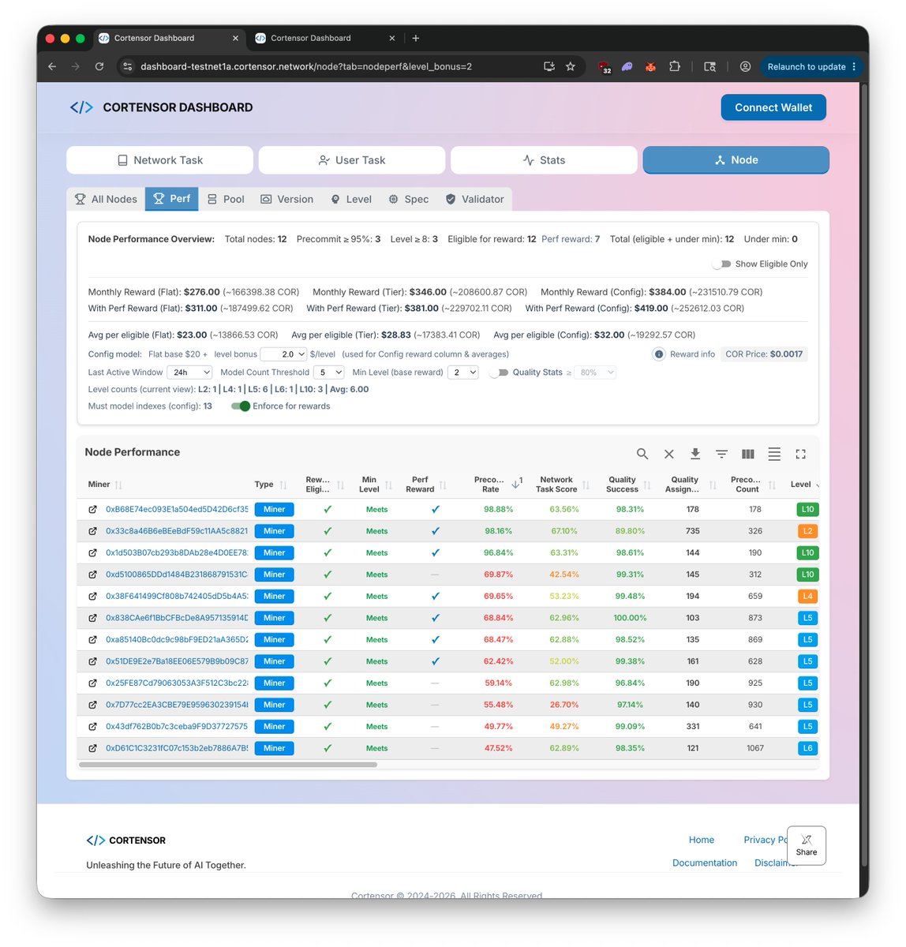
Task: Click the Reward info icon
Action: point(659,354)
